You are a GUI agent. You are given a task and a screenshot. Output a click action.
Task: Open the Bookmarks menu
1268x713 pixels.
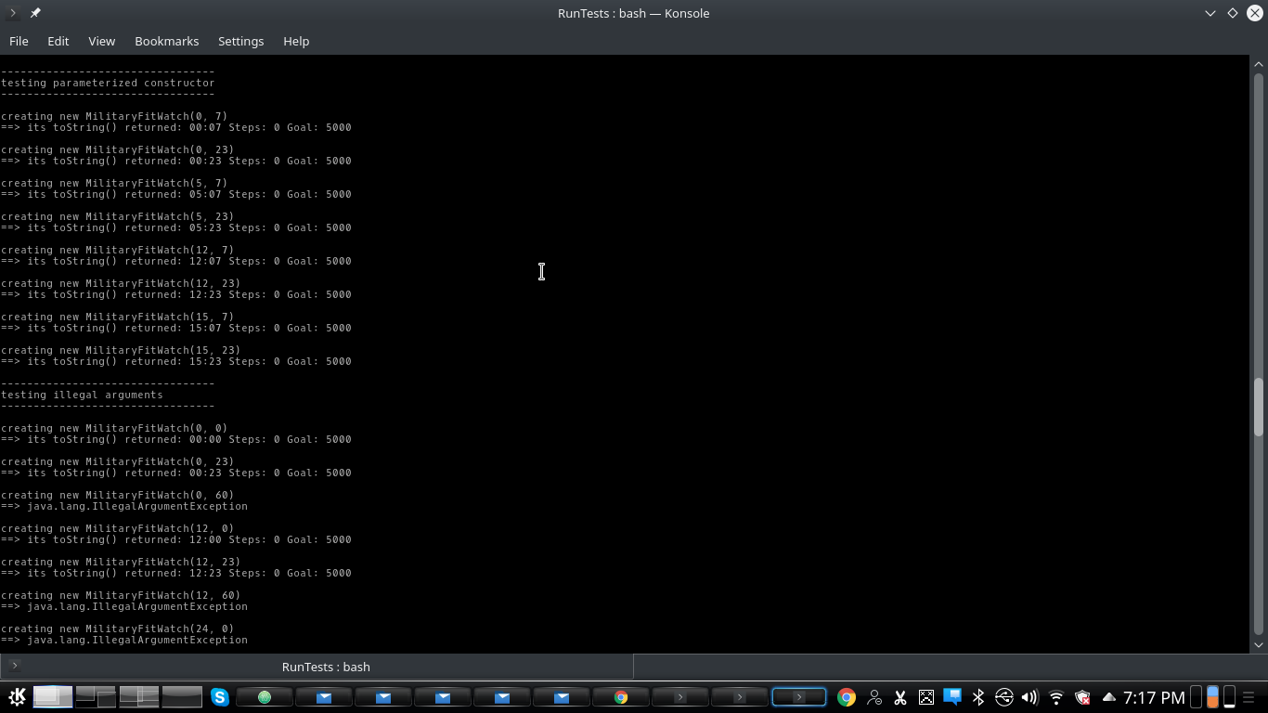pos(166,41)
